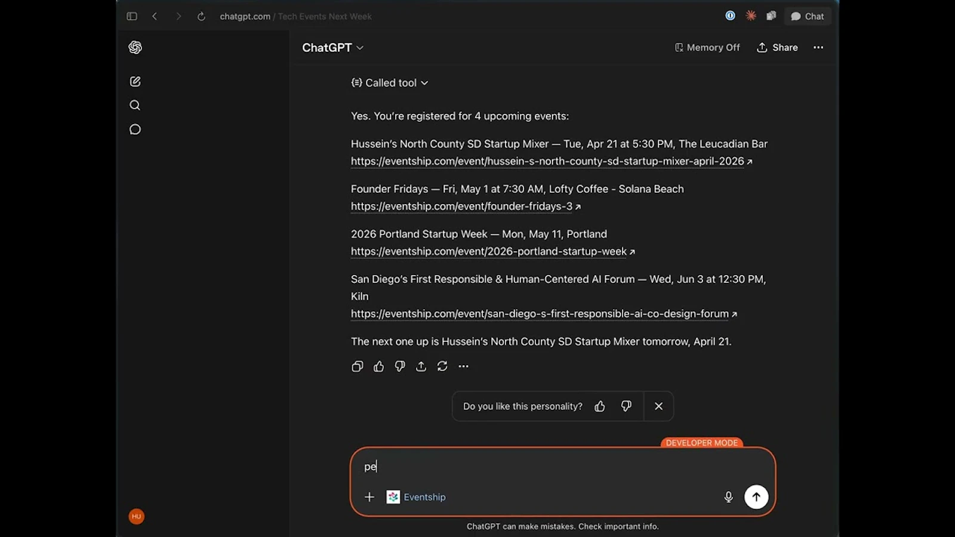Open the hussein-s-north-county-sd-startup-mixer link
Screen dimensions: 955x537
click(x=552, y=161)
